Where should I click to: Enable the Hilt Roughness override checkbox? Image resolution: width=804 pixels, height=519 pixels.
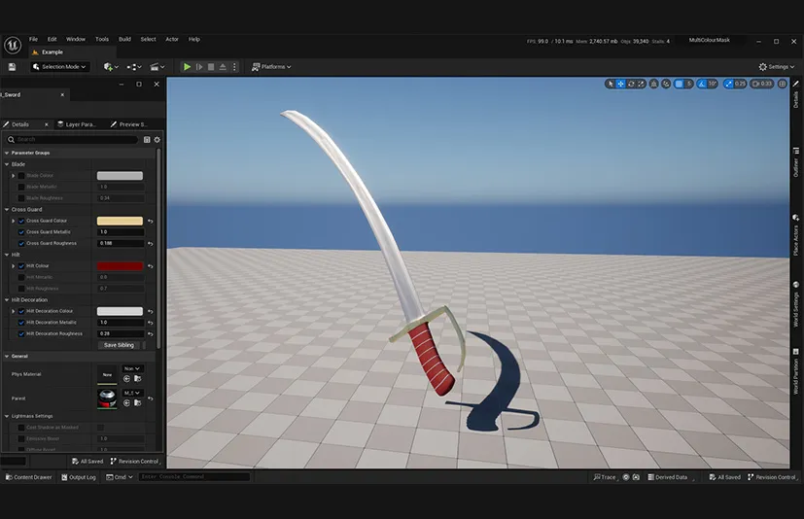(x=21, y=289)
